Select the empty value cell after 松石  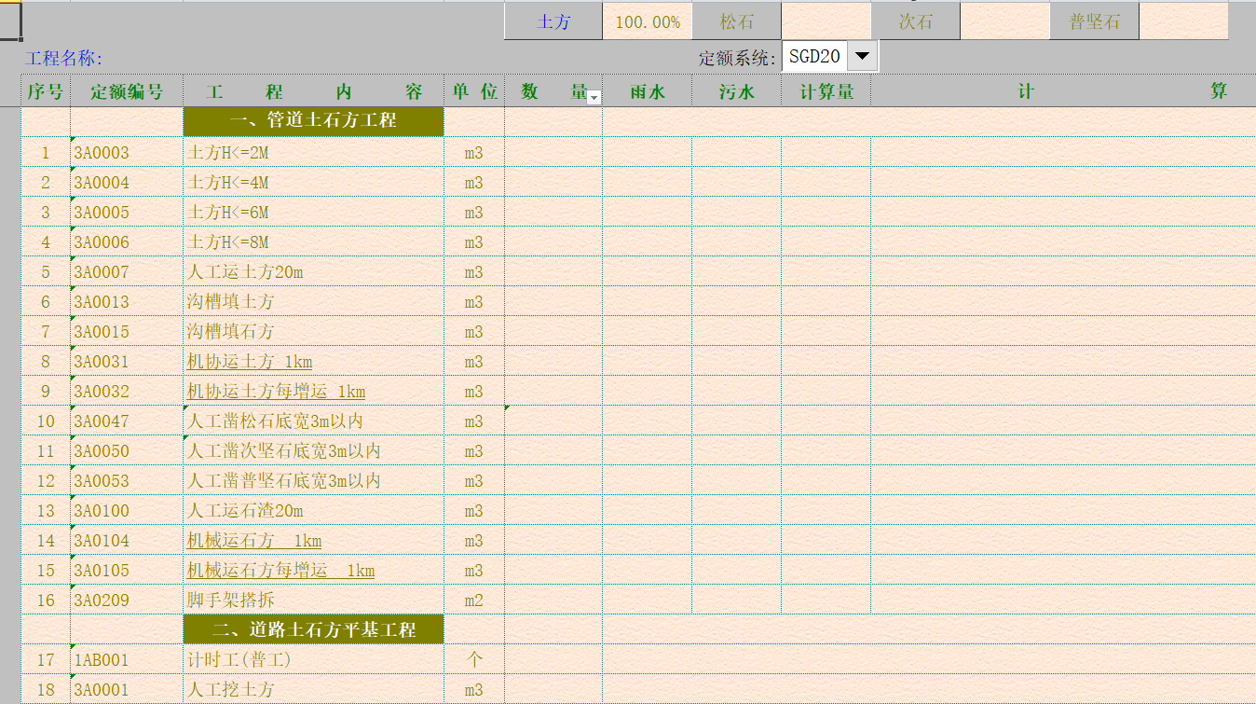click(826, 21)
